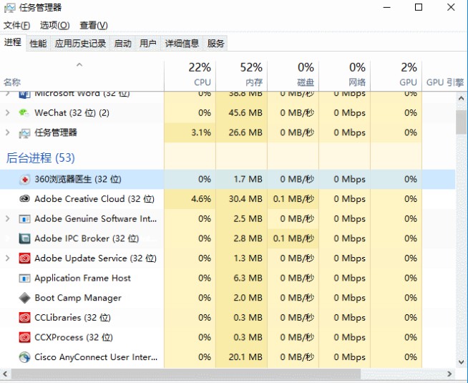Click the vertical scrollbar thumb
This screenshot has width=468, height=383.
tap(462, 122)
